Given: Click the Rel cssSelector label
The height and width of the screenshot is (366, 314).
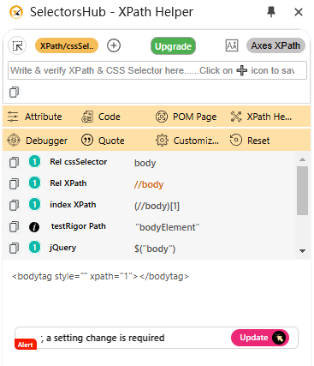Looking at the screenshot, I should point(79,162).
